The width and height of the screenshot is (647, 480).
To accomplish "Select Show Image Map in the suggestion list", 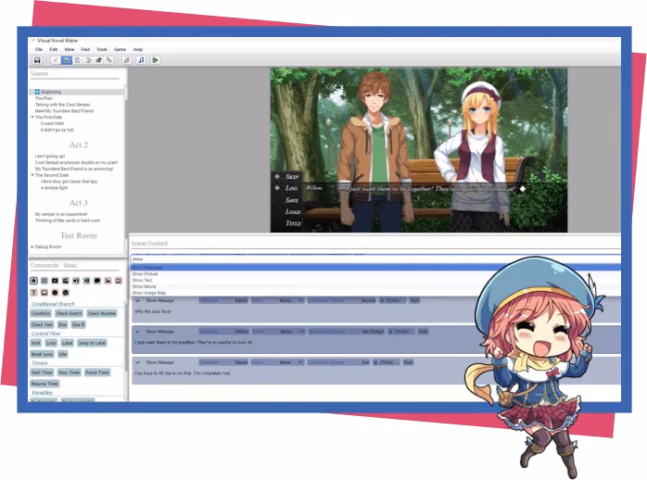I will tap(375, 293).
